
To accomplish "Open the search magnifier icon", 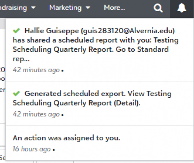I will pyautogui.click(x=158, y=8).
